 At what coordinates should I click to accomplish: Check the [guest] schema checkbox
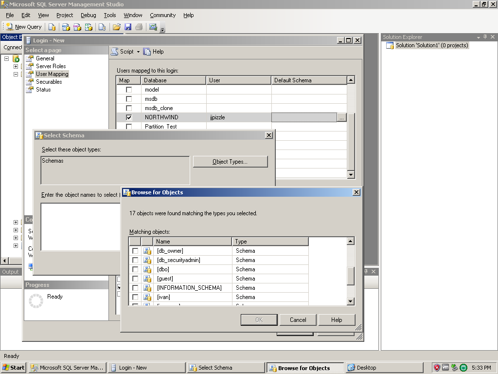pos(135,279)
